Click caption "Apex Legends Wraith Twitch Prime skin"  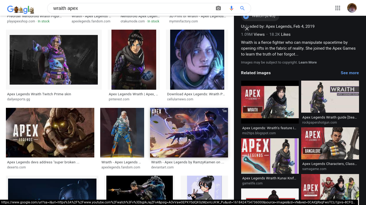tap(39, 94)
